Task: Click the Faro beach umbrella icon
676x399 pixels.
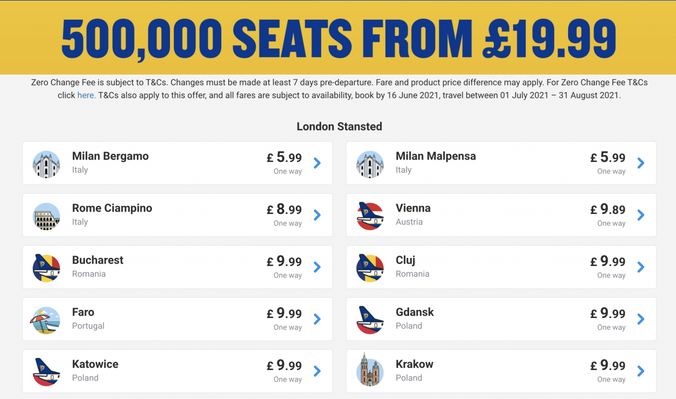Action: 46,319
